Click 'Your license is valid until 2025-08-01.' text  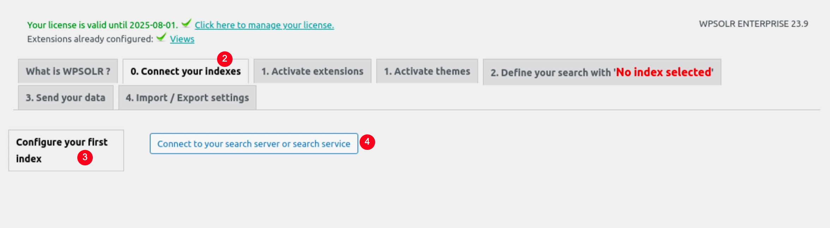tap(102, 25)
